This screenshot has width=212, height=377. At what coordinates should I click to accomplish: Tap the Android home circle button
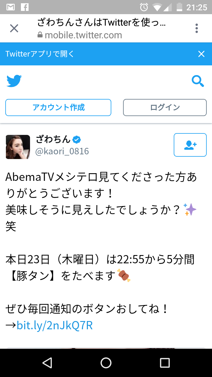pyautogui.click(x=106, y=363)
